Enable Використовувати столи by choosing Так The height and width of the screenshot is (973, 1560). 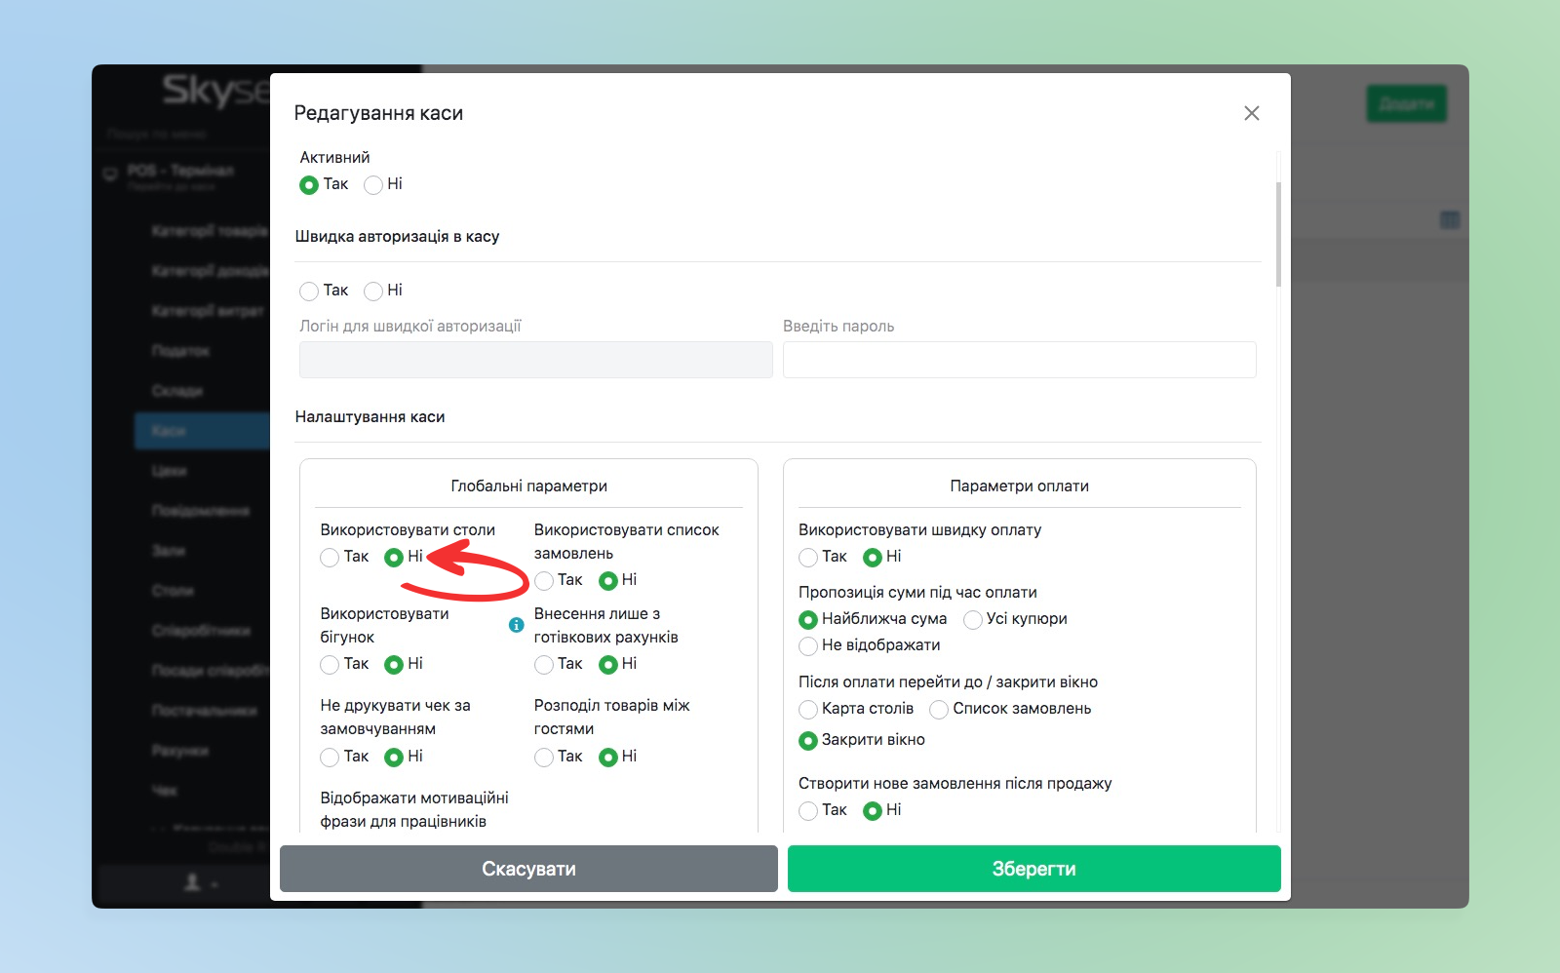(x=330, y=558)
